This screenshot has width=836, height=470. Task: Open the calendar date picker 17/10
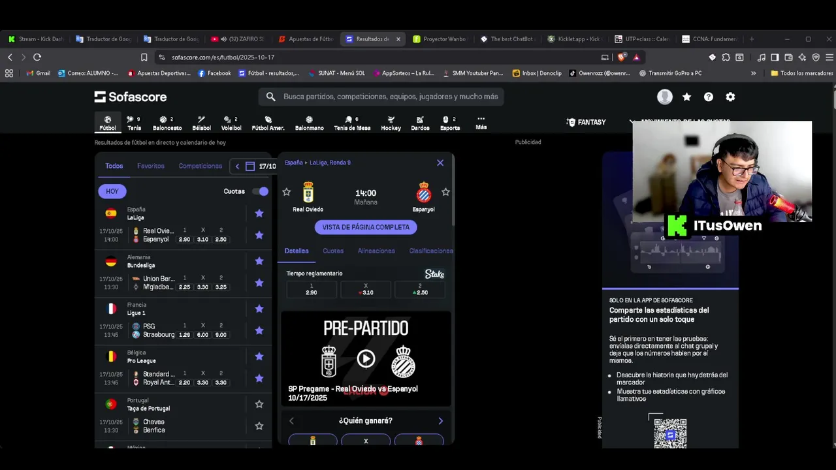[x=261, y=166]
